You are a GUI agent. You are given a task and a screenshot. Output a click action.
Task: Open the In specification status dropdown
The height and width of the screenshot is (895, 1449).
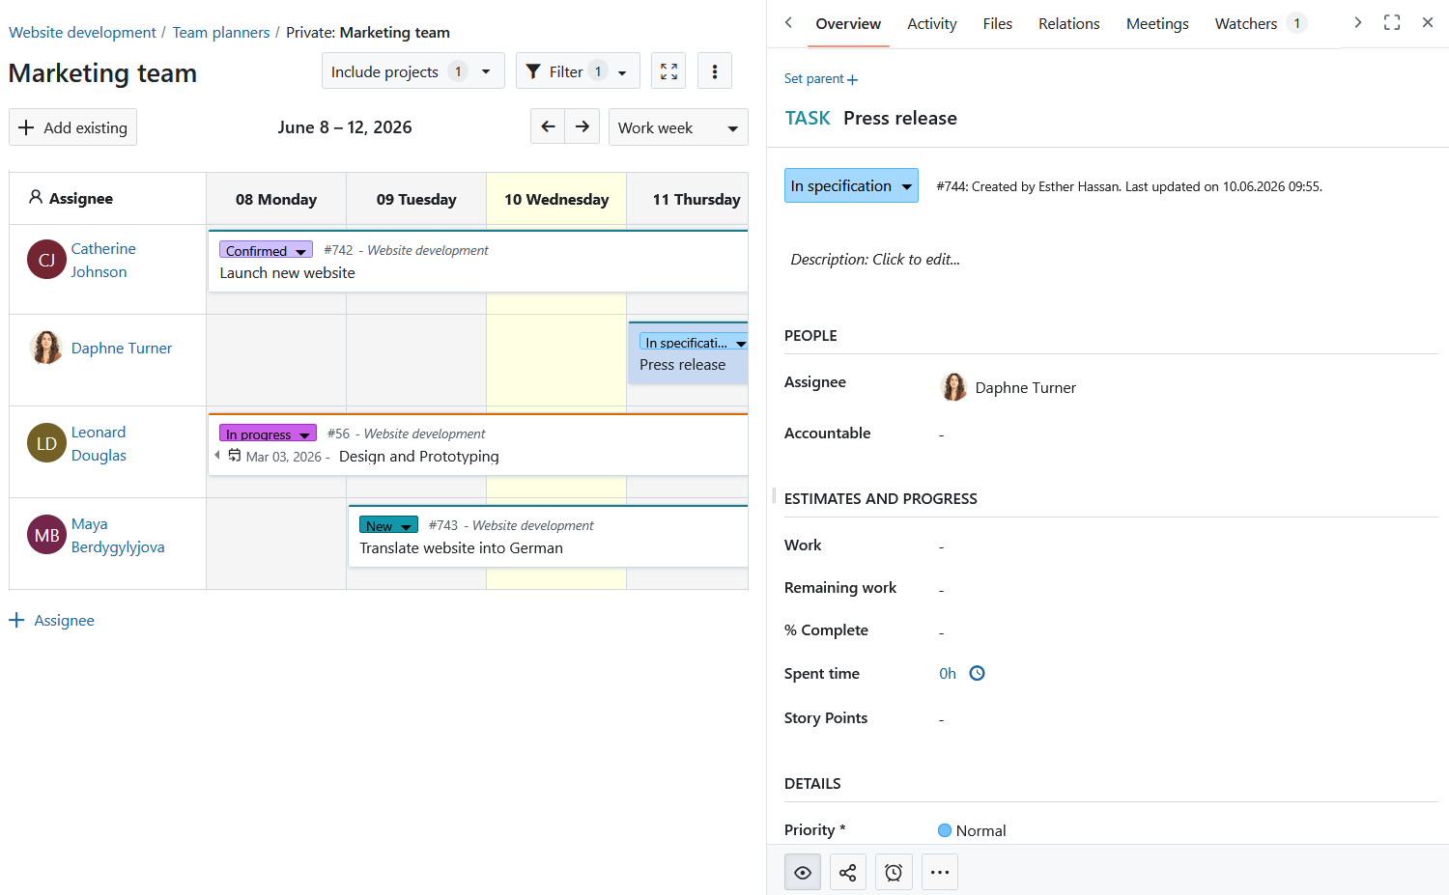pos(851,185)
